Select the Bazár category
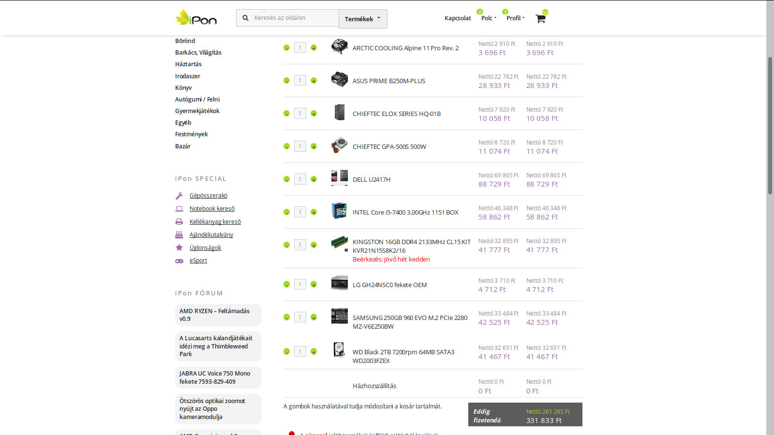This screenshot has height=435, width=774. (183, 146)
